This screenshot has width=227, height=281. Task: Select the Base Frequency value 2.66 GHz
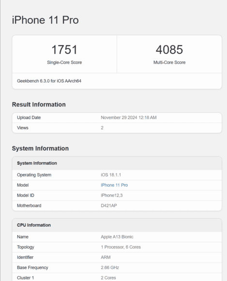click(x=110, y=267)
